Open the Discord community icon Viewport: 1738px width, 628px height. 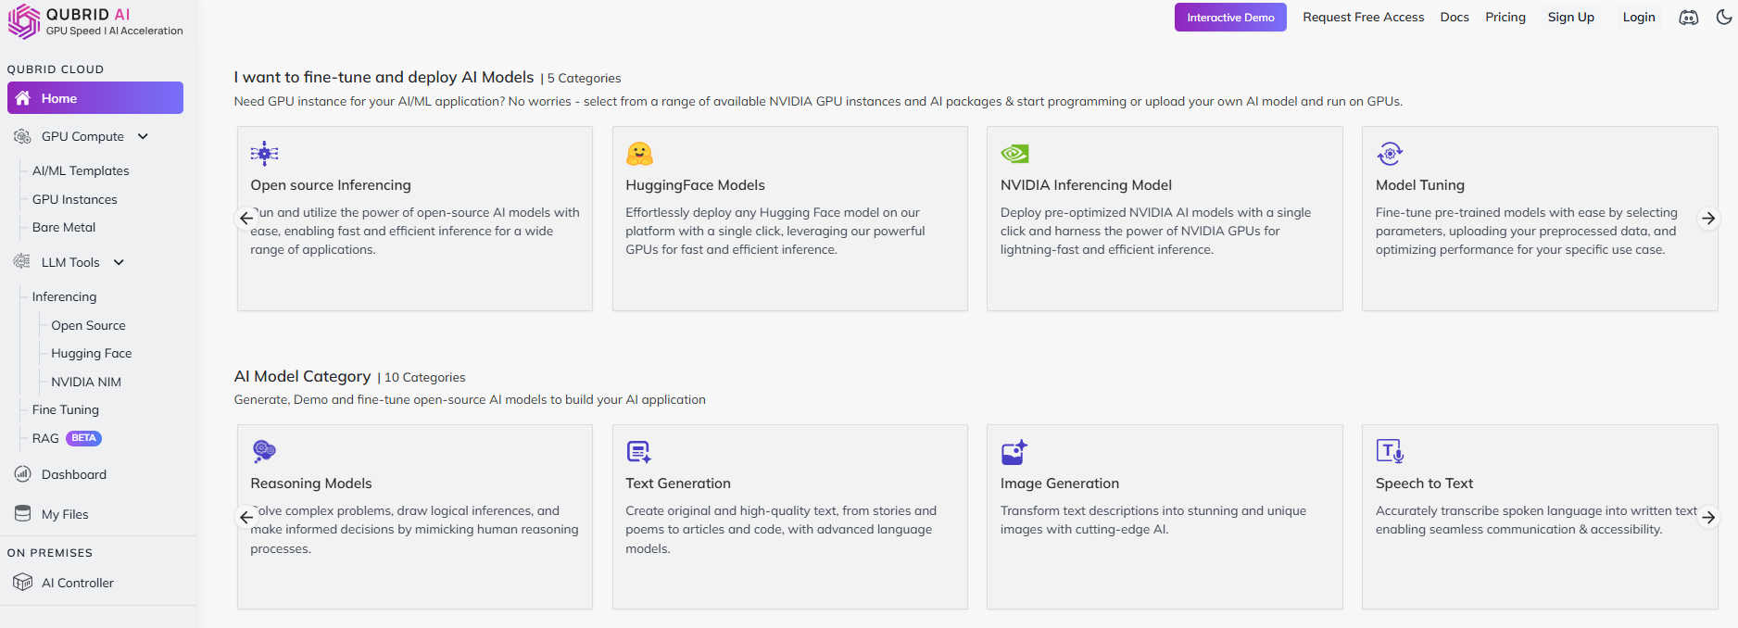pyautogui.click(x=1688, y=18)
